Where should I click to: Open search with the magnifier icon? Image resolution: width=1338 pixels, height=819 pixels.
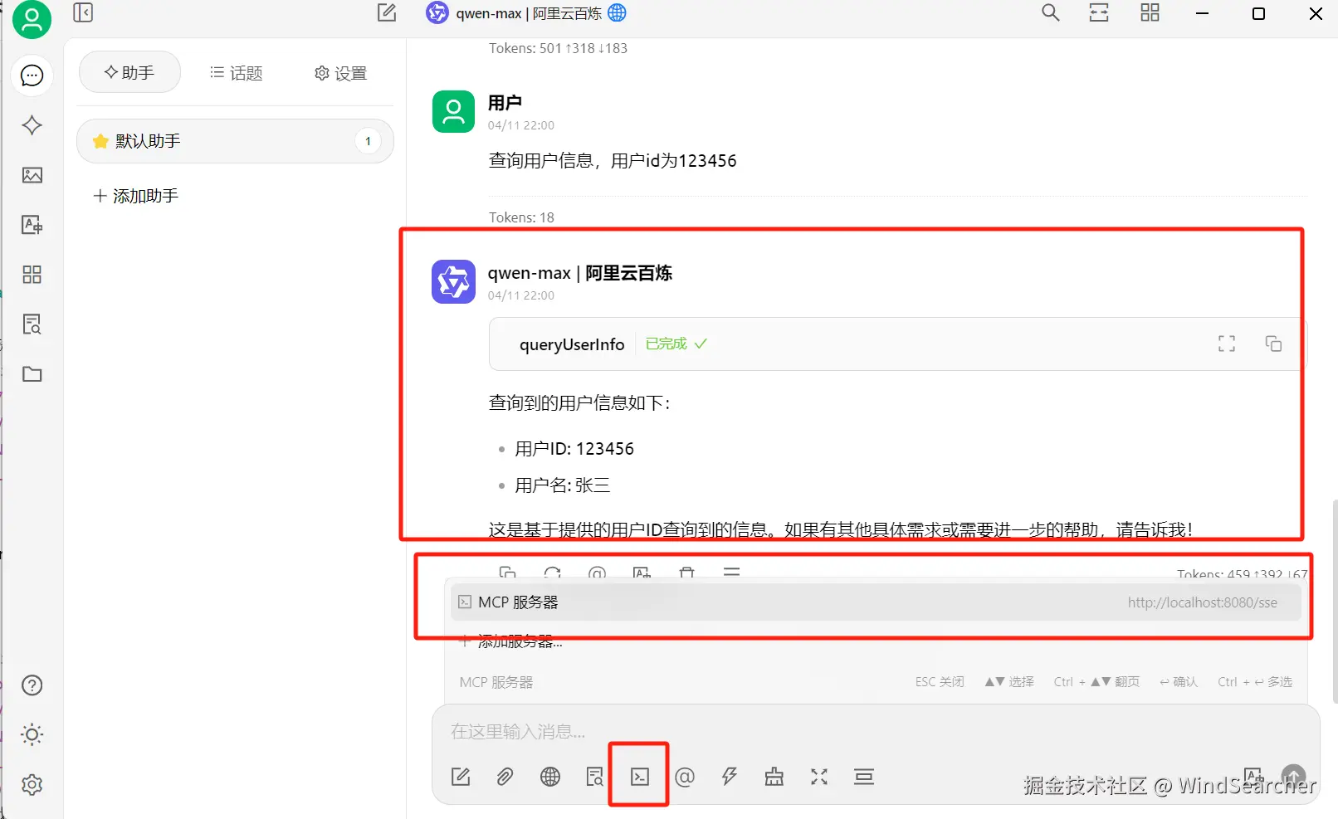(1050, 12)
